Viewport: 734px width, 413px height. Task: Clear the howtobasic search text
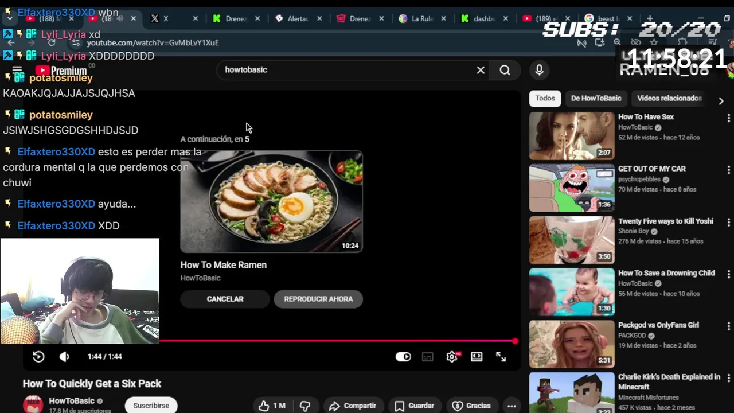click(x=481, y=70)
